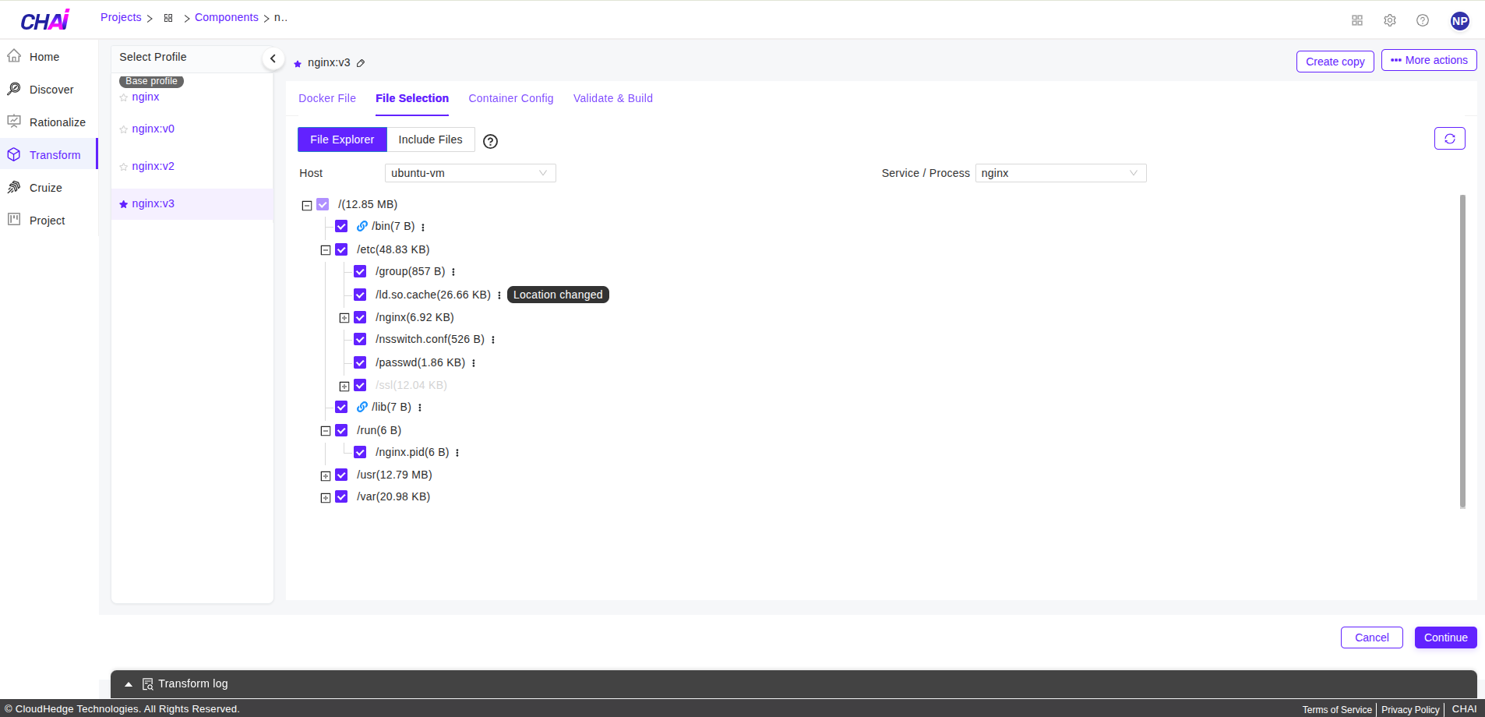Switch to Include Files view
The width and height of the screenshot is (1485, 717).
click(431, 140)
